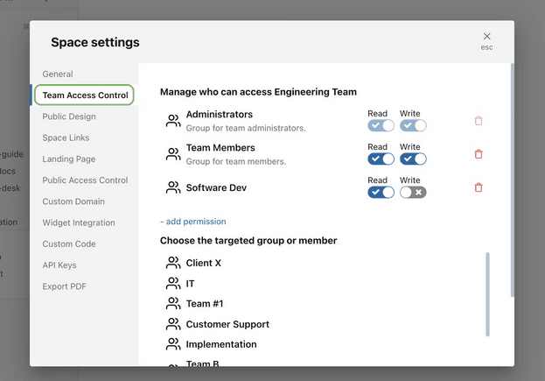Screen dimensions: 545x381
Task: Click the Client X group icon
Action: coord(173,263)
